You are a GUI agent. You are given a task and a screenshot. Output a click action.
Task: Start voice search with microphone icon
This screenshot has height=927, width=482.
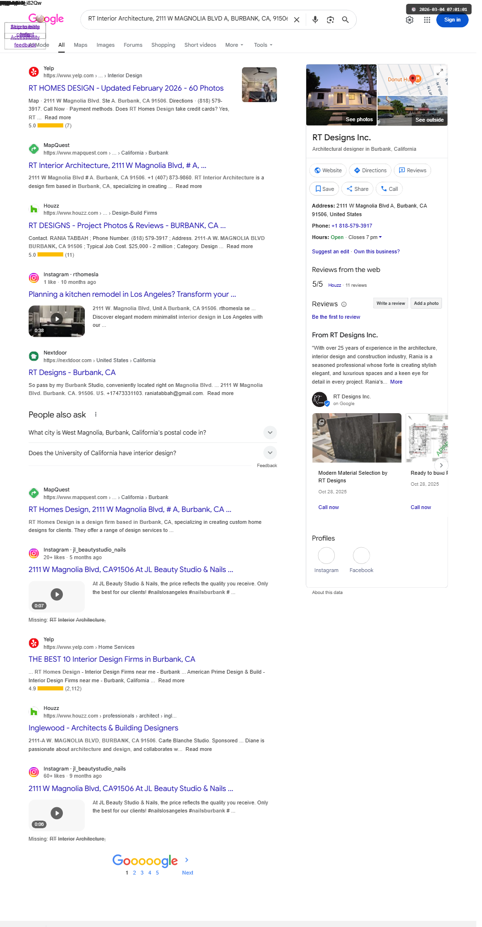(x=315, y=20)
